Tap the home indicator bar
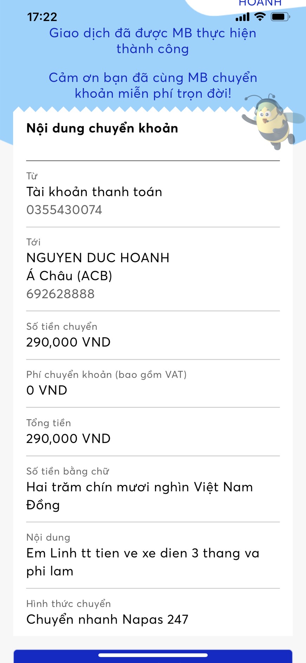This screenshot has width=306, height=663. [x=153, y=655]
